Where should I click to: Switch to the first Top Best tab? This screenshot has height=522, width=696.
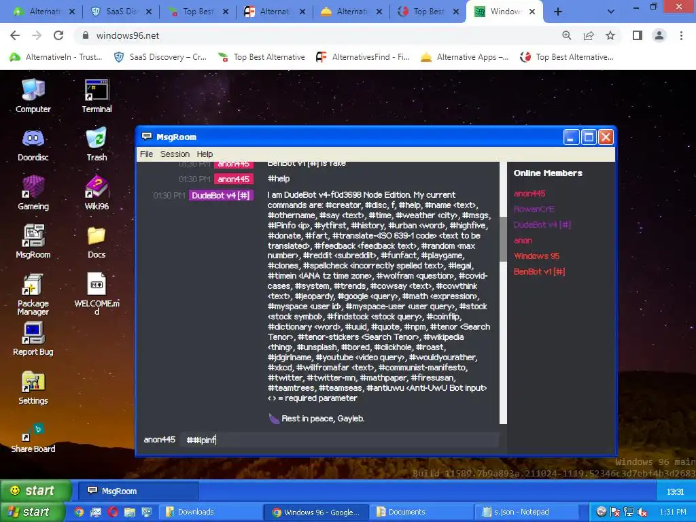pyautogui.click(x=198, y=12)
